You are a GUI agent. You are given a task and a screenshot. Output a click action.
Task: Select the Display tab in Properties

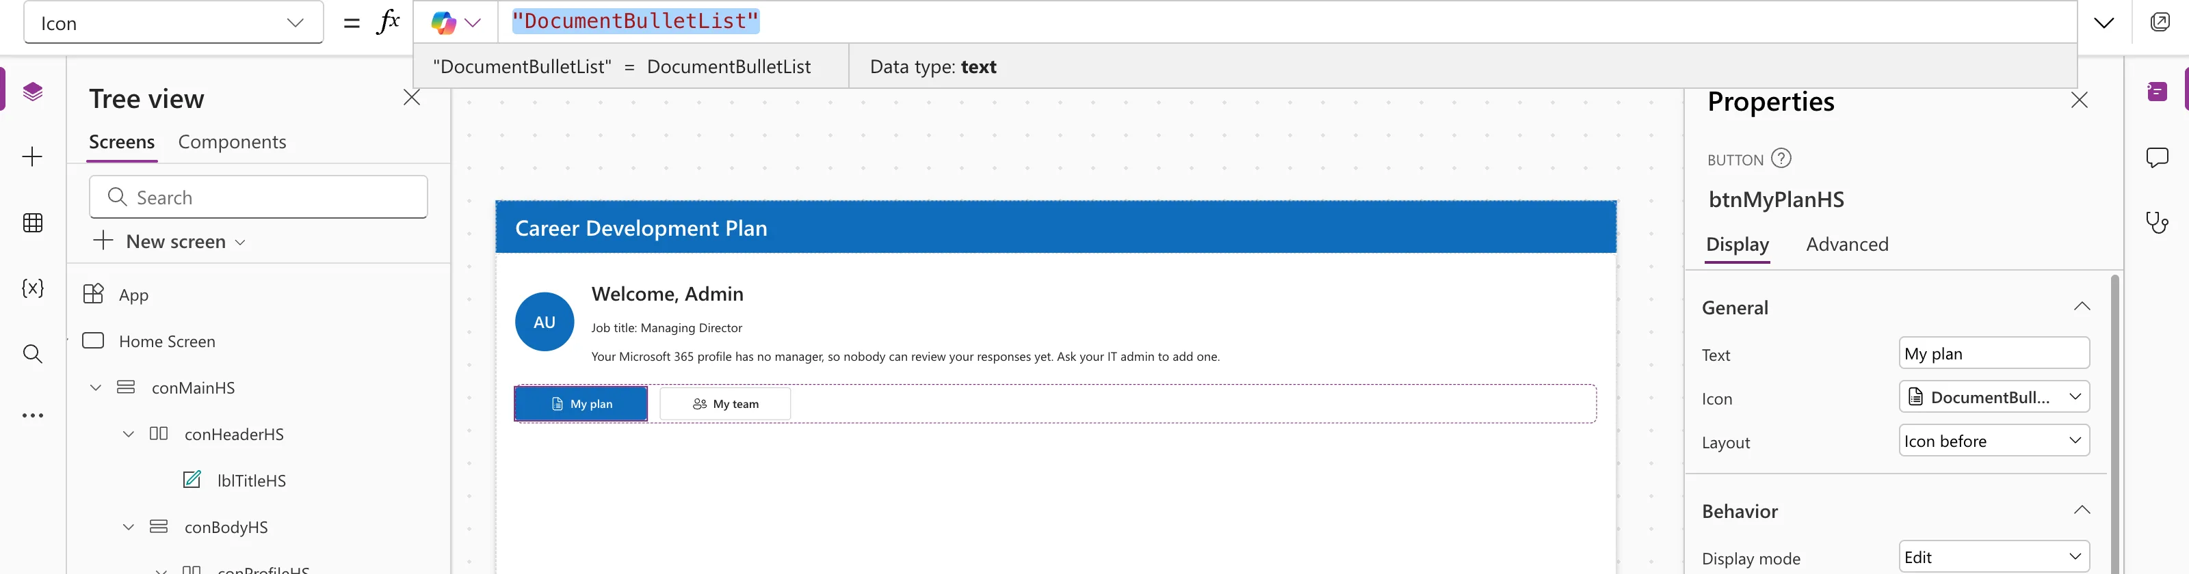coord(1738,245)
